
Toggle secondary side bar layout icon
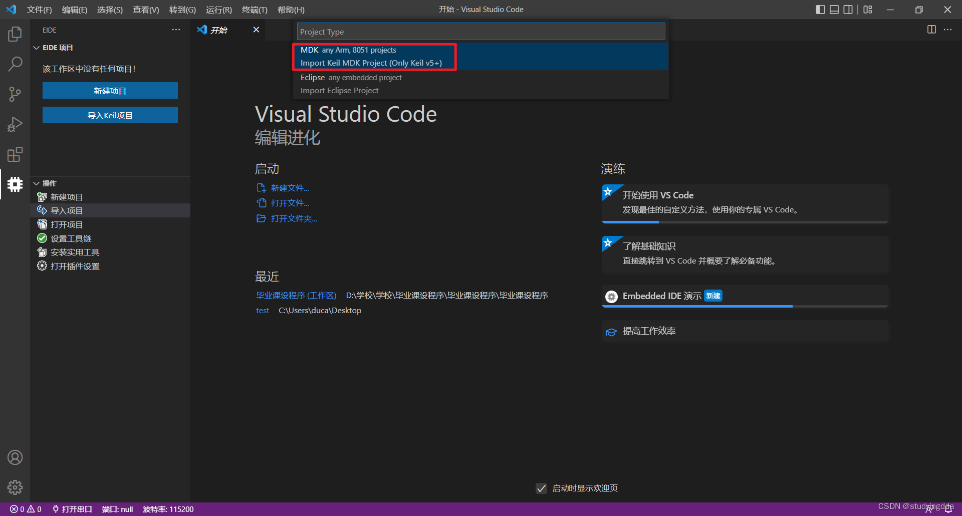tap(848, 10)
